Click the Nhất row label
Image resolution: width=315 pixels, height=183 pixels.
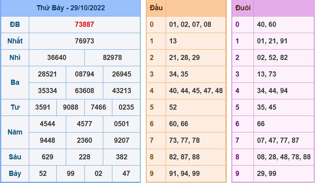[x=15, y=41]
